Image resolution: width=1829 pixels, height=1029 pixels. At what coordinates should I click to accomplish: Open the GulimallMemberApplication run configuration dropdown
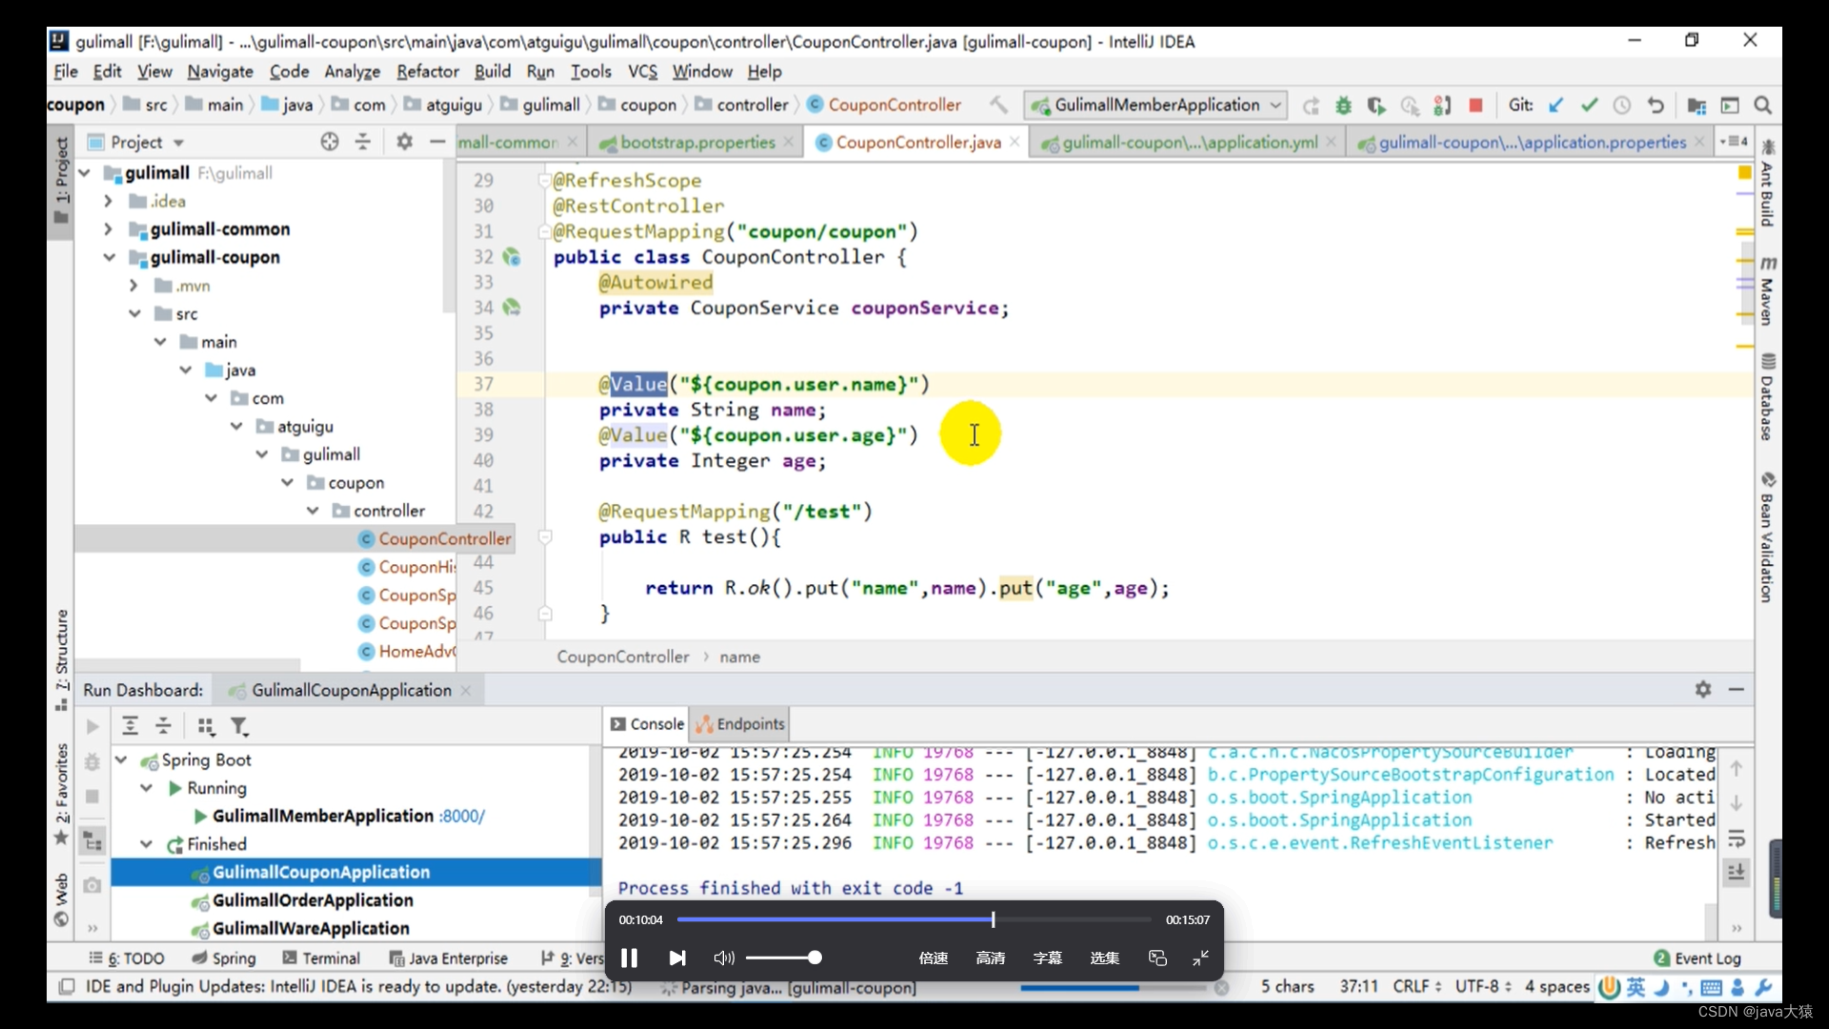click(1156, 105)
